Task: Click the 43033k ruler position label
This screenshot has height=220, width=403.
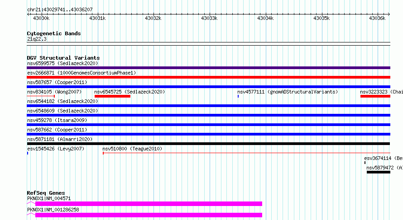Action: click(209, 18)
